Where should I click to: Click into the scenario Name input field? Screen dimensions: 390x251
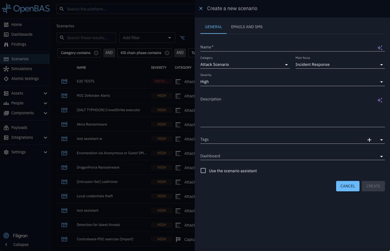(287, 47)
